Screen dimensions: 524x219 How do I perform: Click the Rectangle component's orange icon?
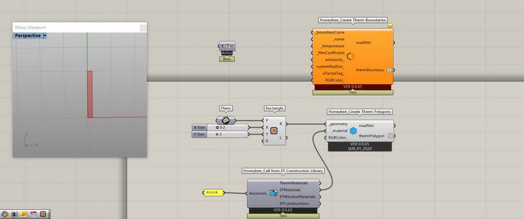[274, 130]
